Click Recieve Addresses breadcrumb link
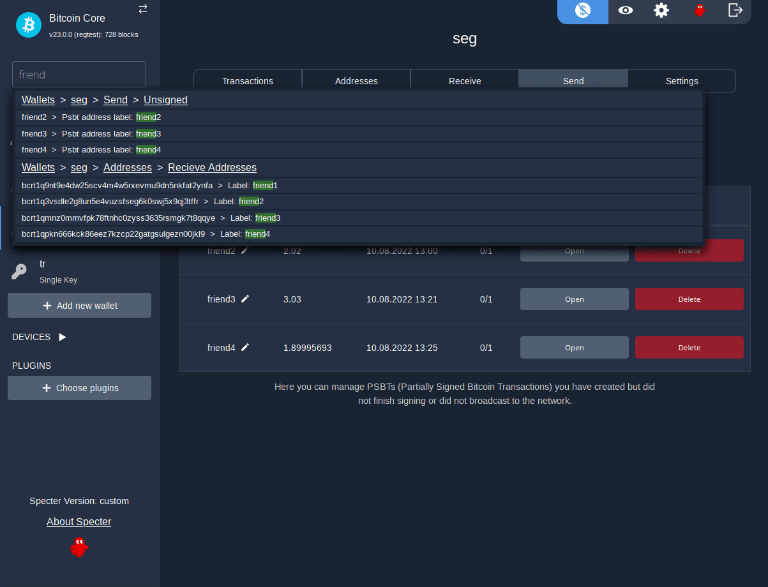The height and width of the screenshot is (587, 768). click(212, 168)
